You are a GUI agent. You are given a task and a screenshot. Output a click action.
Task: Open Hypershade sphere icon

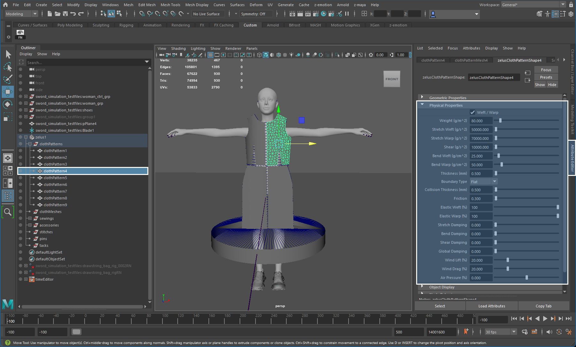(323, 14)
